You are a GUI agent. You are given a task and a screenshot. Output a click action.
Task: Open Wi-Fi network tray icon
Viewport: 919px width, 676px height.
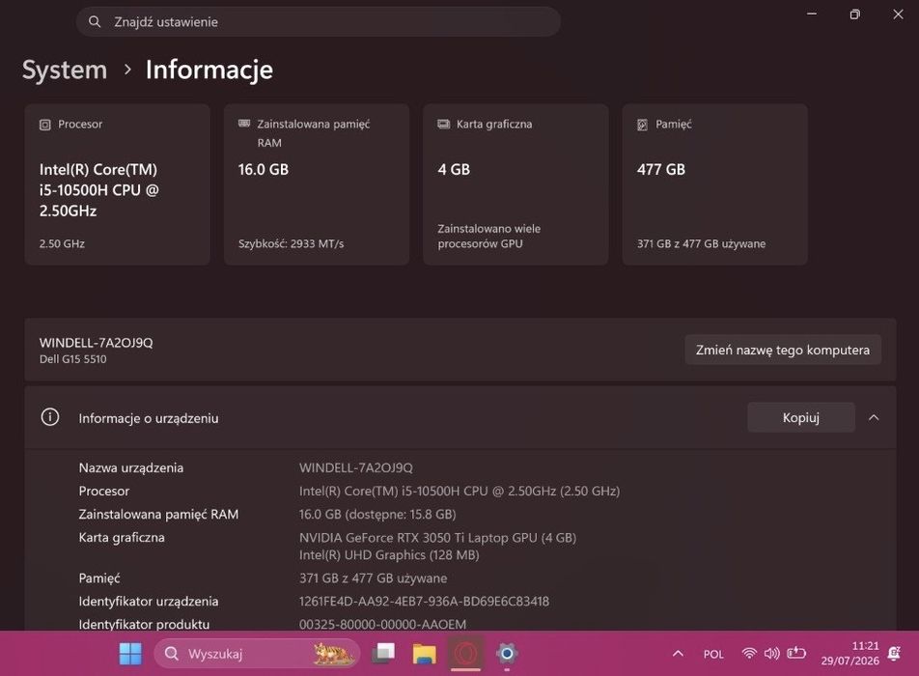coord(748,653)
